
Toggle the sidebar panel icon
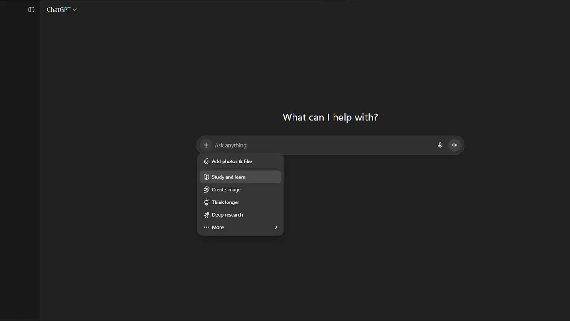pos(31,9)
